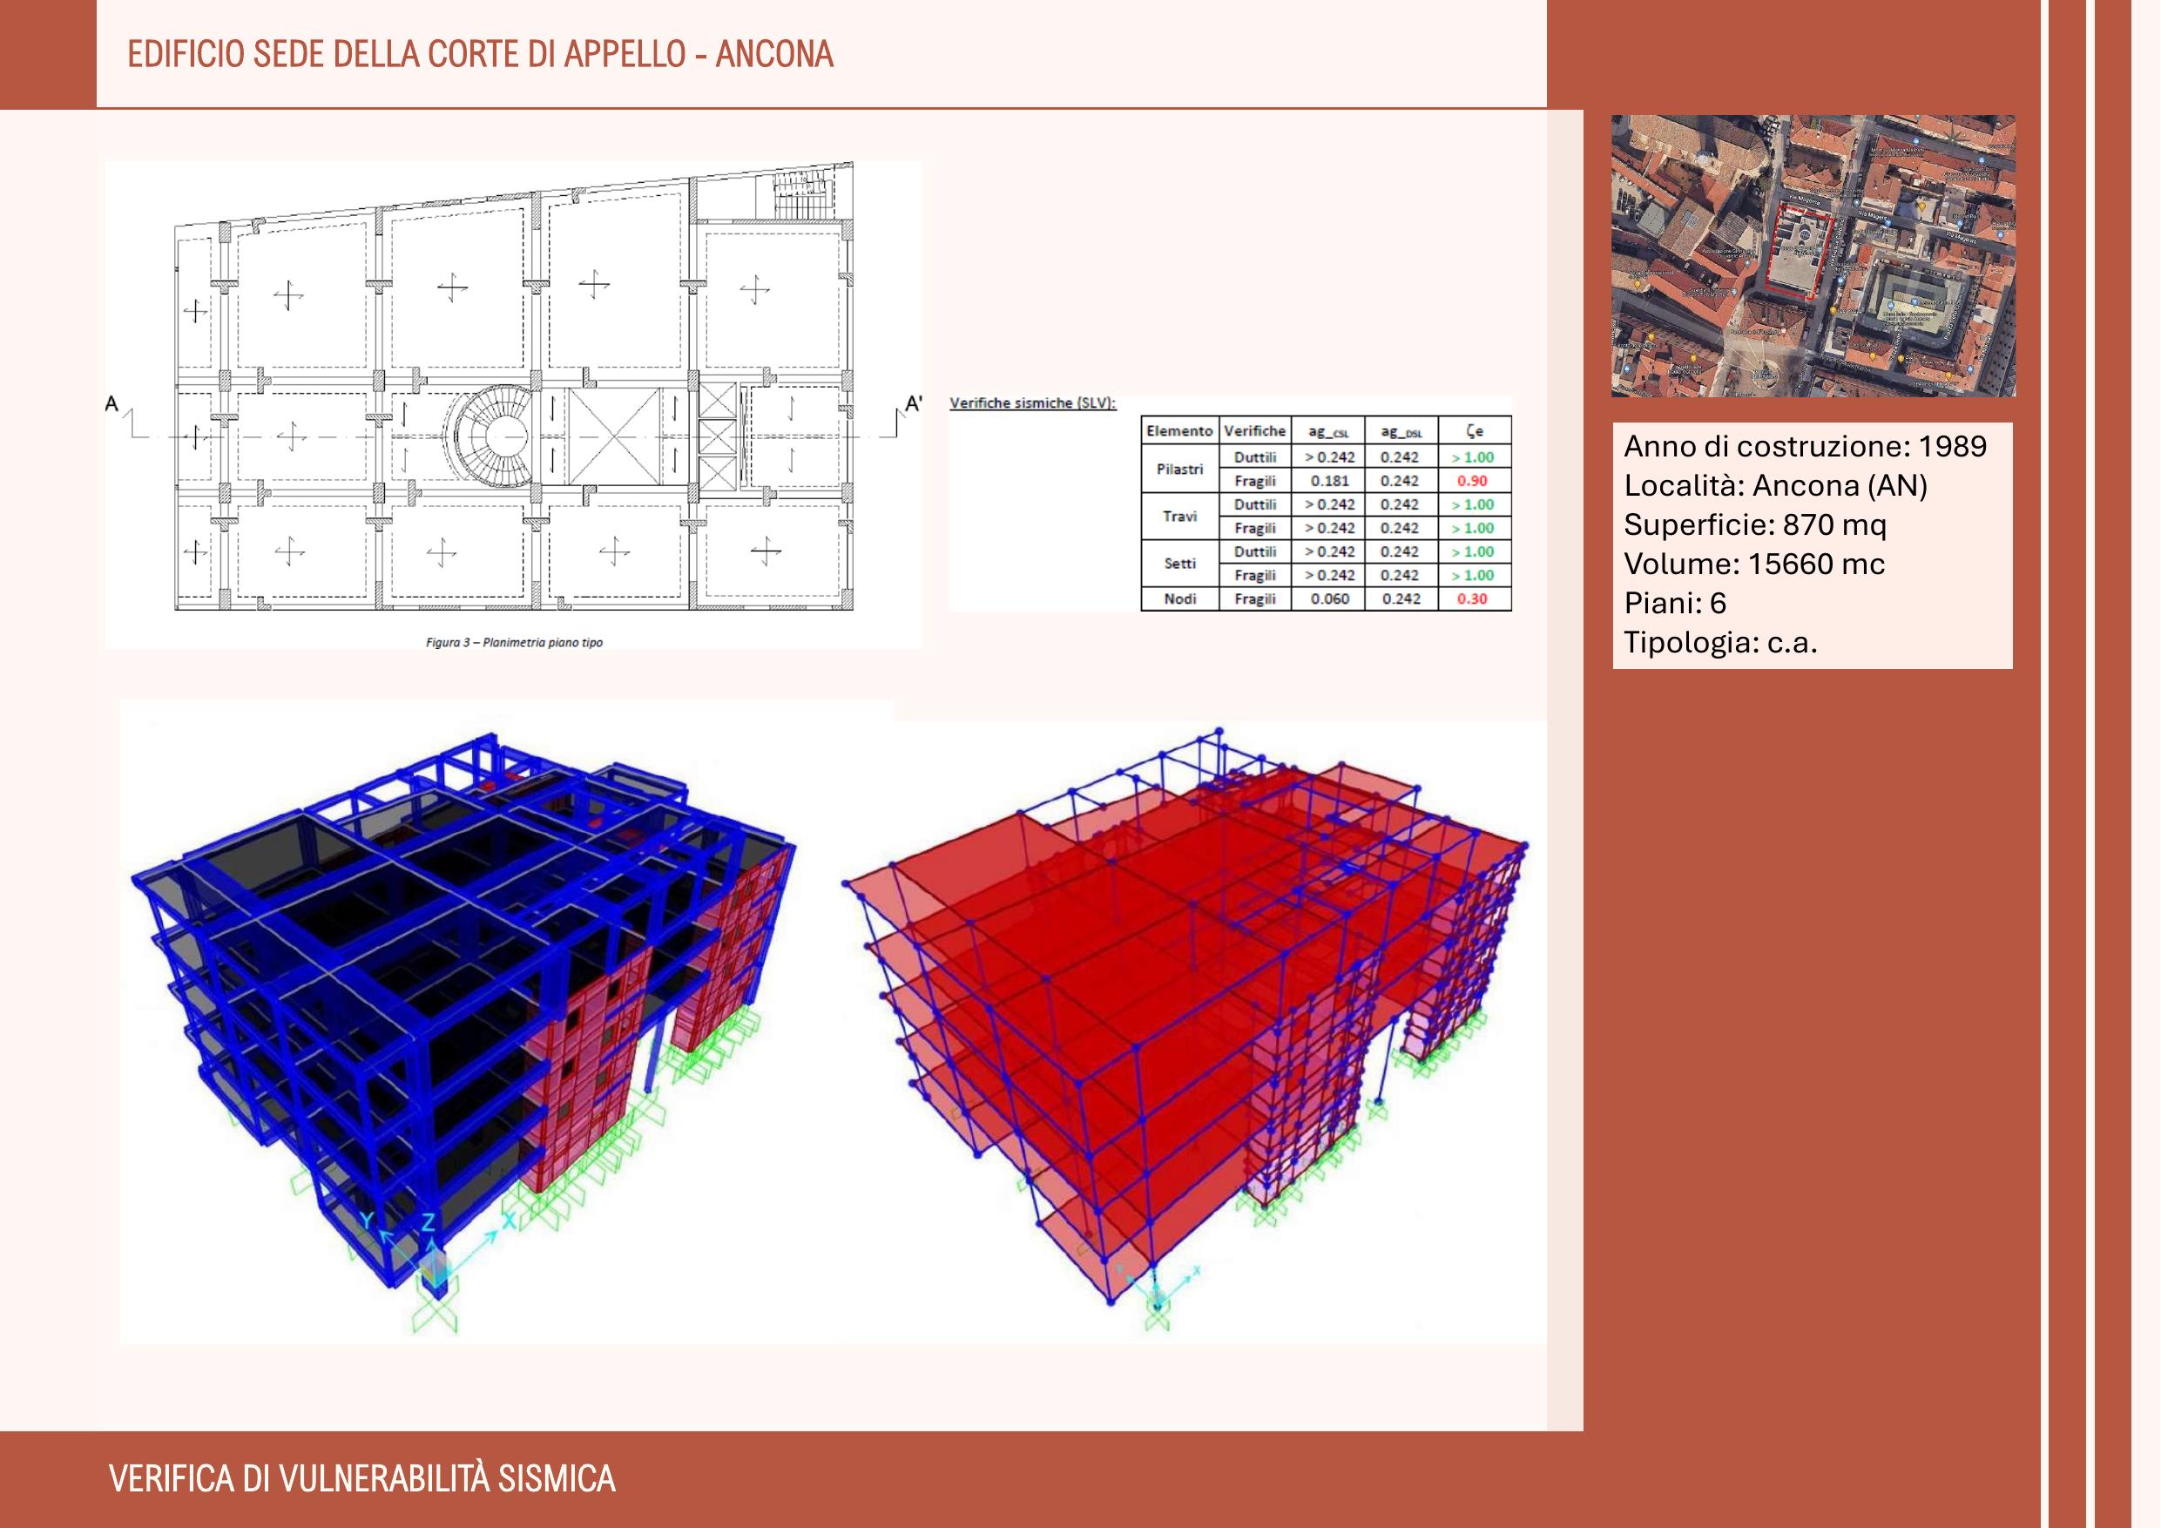Click the "Z" axis label on blue model
2161x1528 pixels.
coord(429,1222)
